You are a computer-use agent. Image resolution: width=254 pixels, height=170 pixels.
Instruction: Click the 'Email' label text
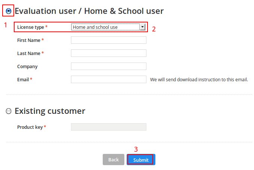(23, 79)
